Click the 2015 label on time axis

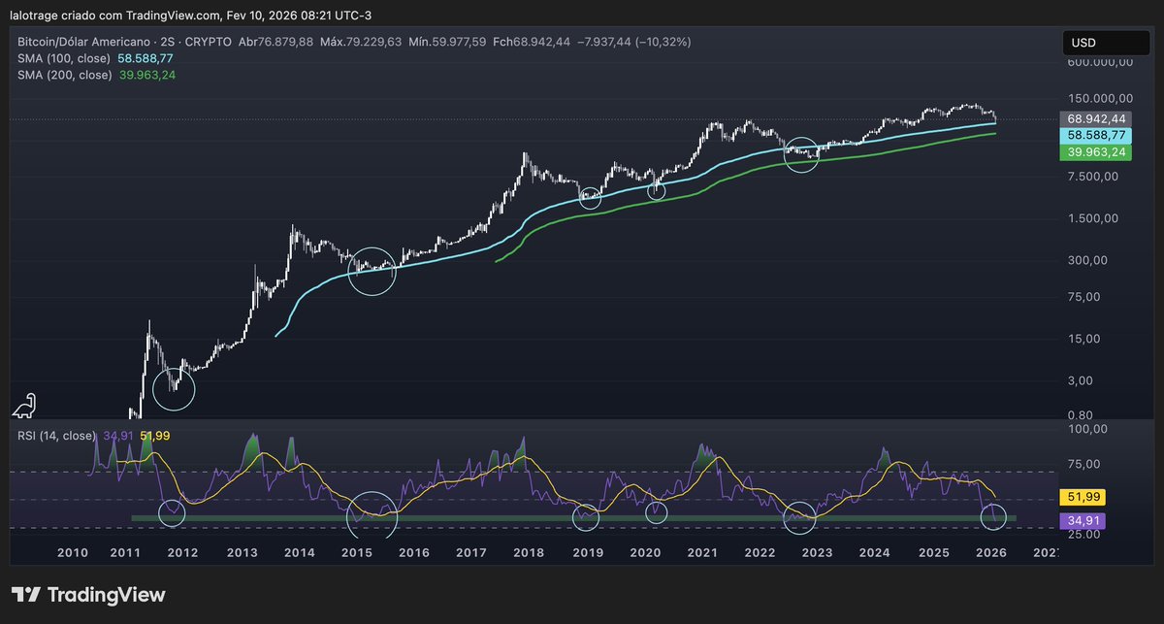pos(357,552)
